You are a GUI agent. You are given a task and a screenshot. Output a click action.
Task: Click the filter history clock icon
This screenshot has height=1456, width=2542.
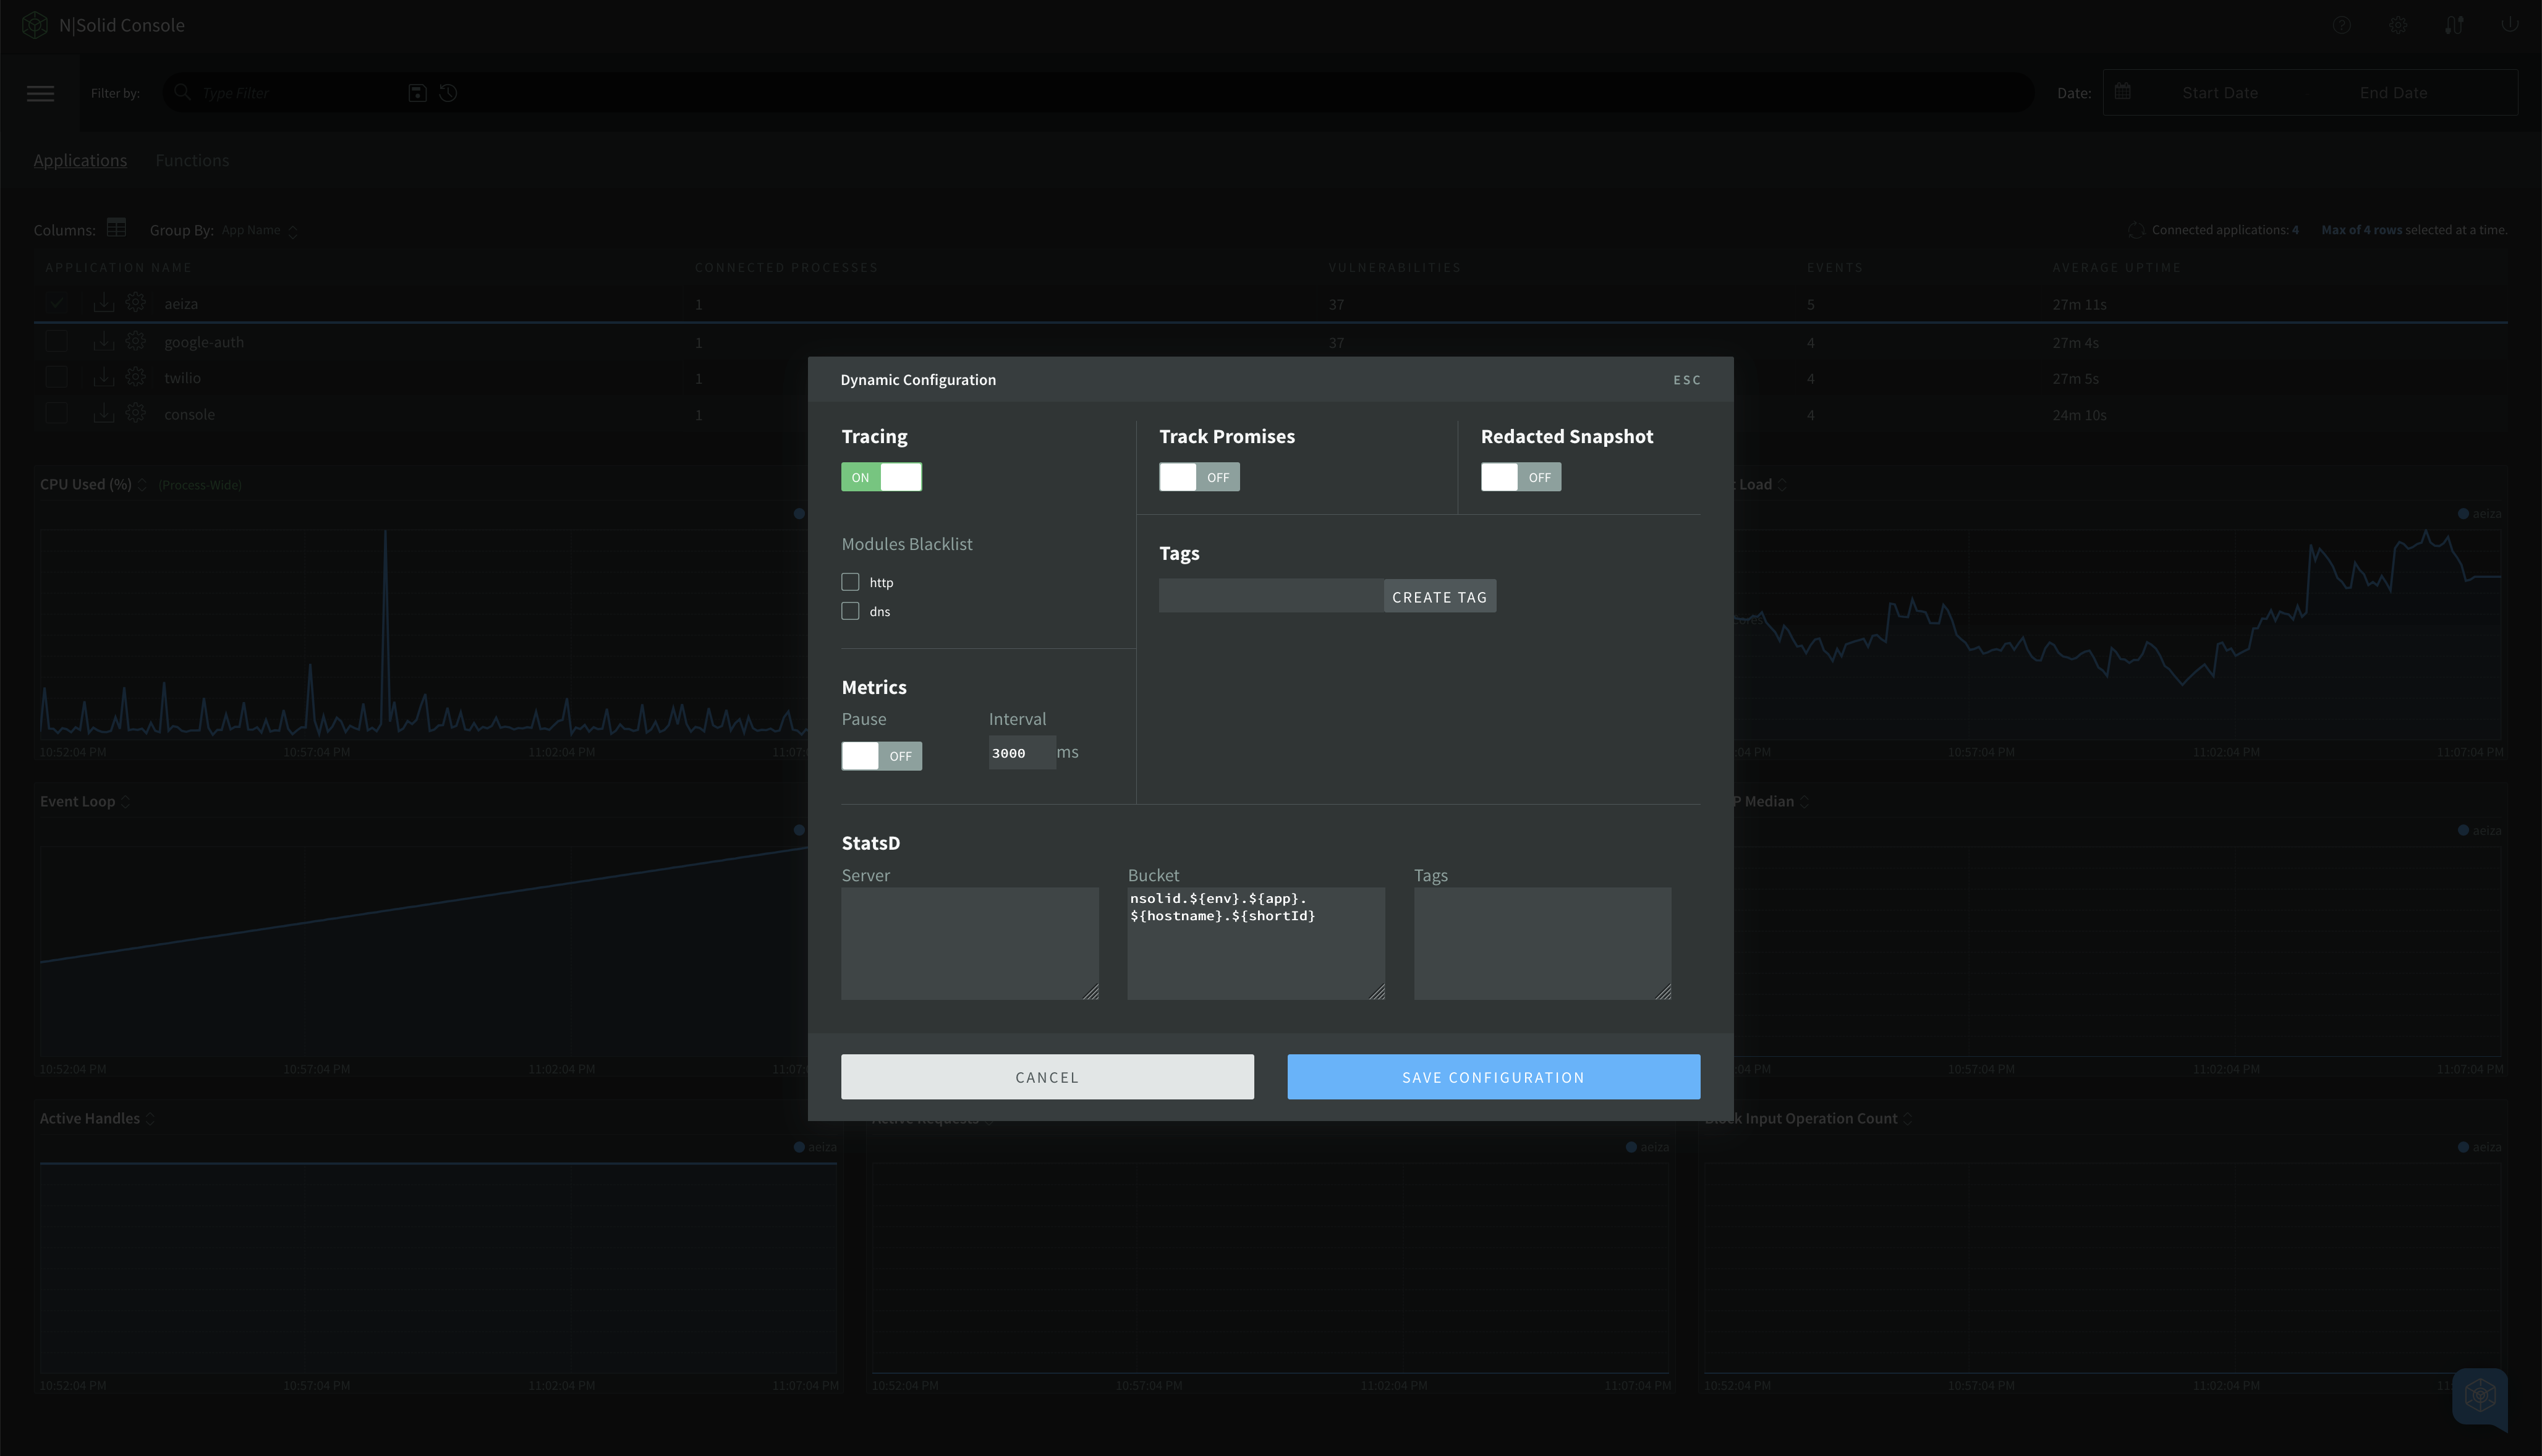tap(448, 93)
